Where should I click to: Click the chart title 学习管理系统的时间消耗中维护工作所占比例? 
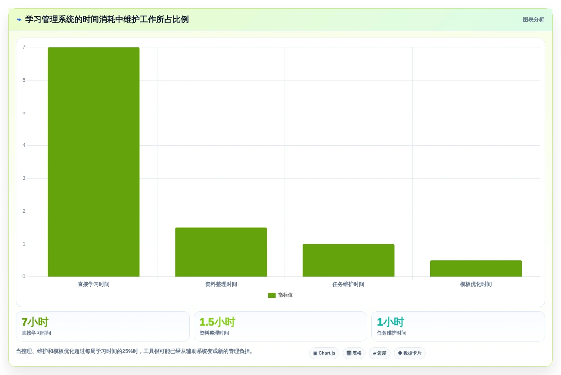(x=107, y=20)
